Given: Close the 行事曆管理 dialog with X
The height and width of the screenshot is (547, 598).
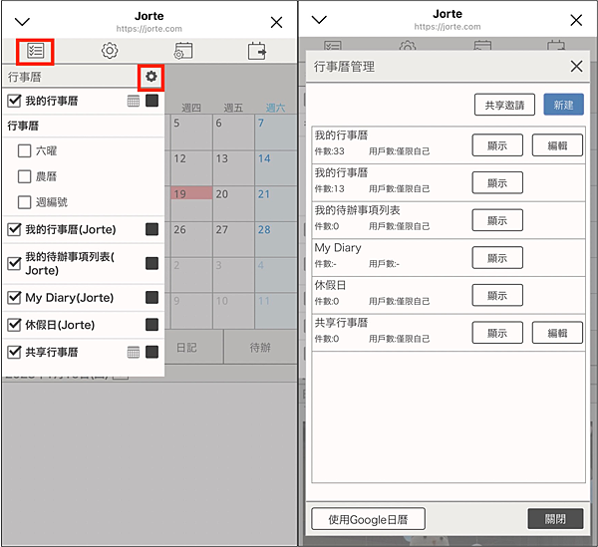Looking at the screenshot, I should [x=576, y=66].
